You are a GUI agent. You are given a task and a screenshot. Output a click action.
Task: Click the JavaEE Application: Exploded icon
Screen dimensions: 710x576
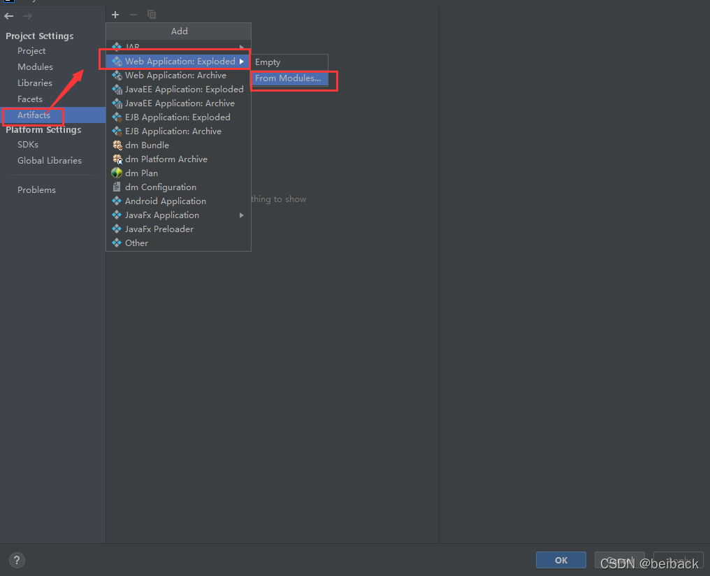click(117, 89)
